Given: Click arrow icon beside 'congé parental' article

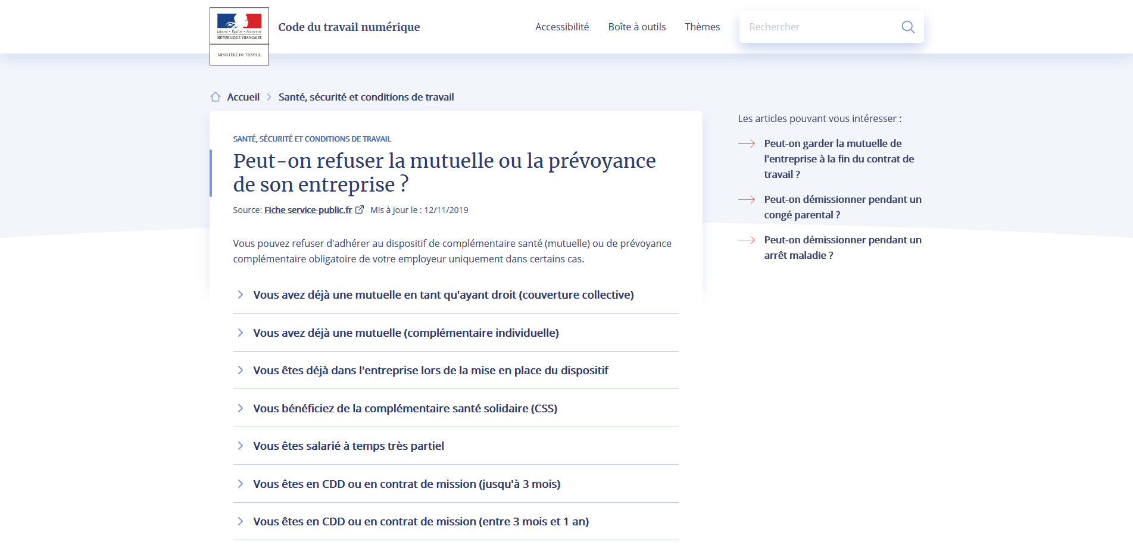Looking at the screenshot, I should [x=747, y=199].
